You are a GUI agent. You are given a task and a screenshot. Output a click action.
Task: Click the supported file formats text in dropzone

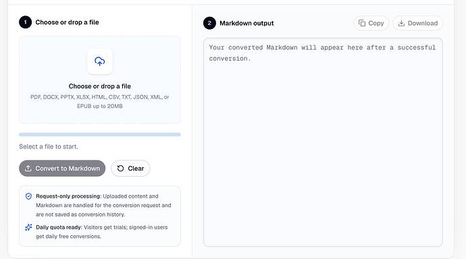100,101
